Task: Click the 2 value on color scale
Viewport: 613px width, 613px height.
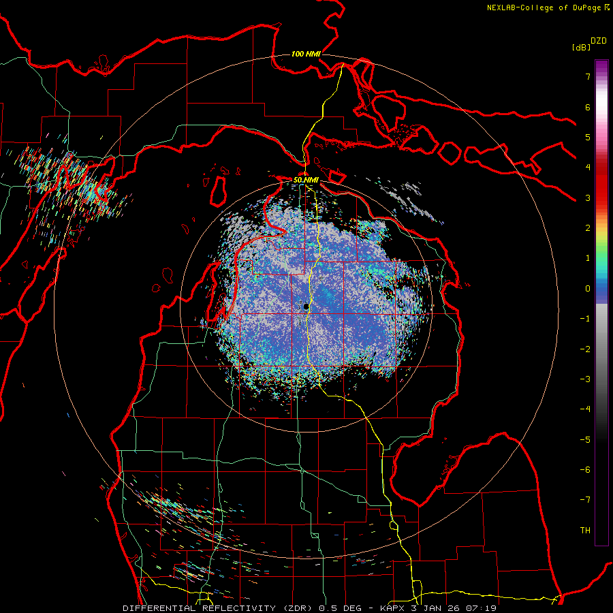Action: click(x=588, y=228)
